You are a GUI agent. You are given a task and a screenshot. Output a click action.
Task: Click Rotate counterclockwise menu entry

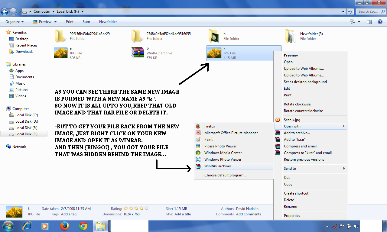tap(311, 111)
